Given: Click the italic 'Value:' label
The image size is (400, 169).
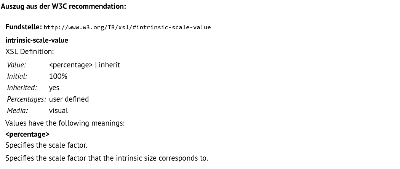Looking at the screenshot, I should (x=17, y=65).
